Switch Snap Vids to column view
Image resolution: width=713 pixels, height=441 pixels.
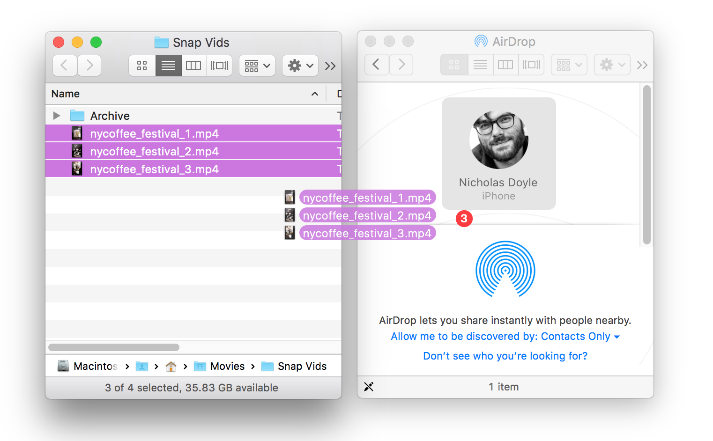tap(193, 66)
